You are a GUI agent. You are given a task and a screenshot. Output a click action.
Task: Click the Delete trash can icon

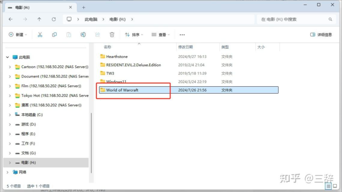coord(112,35)
